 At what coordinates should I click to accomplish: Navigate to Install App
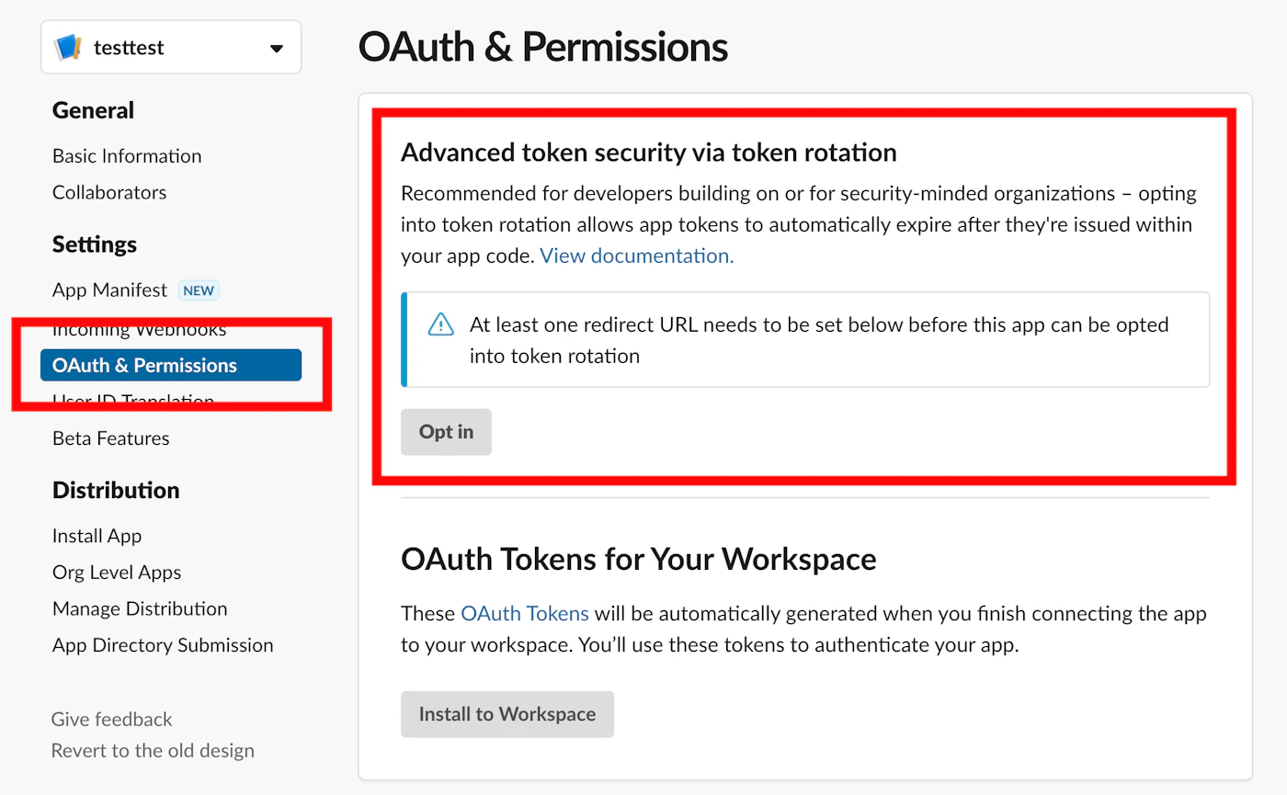pos(97,536)
